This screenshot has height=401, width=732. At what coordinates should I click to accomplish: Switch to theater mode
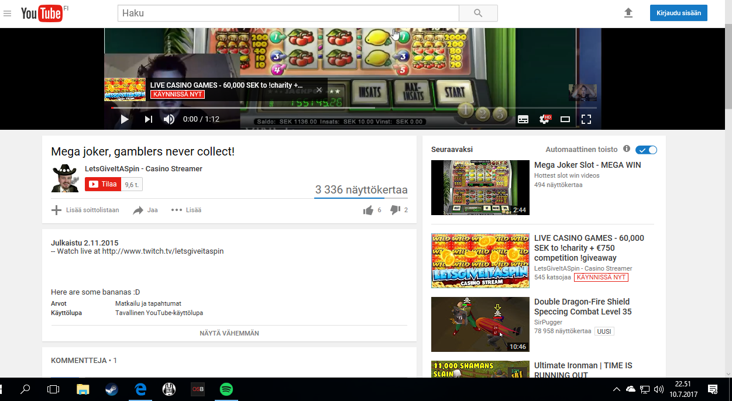[565, 119]
